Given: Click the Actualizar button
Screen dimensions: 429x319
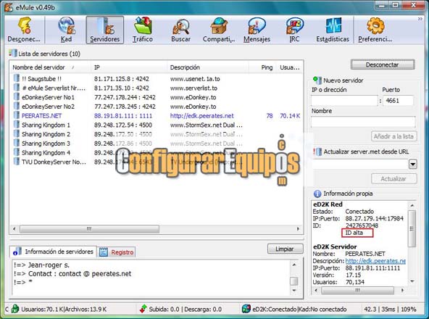Looking at the screenshot, I should point(393,179).
